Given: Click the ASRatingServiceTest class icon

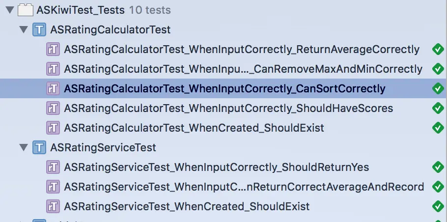Looking at the screenshot, I should (39, 147).
